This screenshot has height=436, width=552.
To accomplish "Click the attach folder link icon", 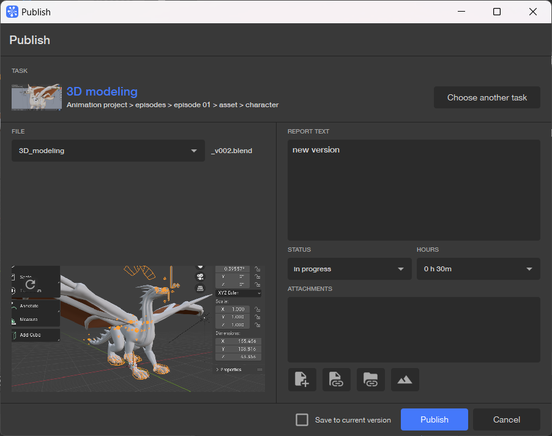I will [370, 380].
